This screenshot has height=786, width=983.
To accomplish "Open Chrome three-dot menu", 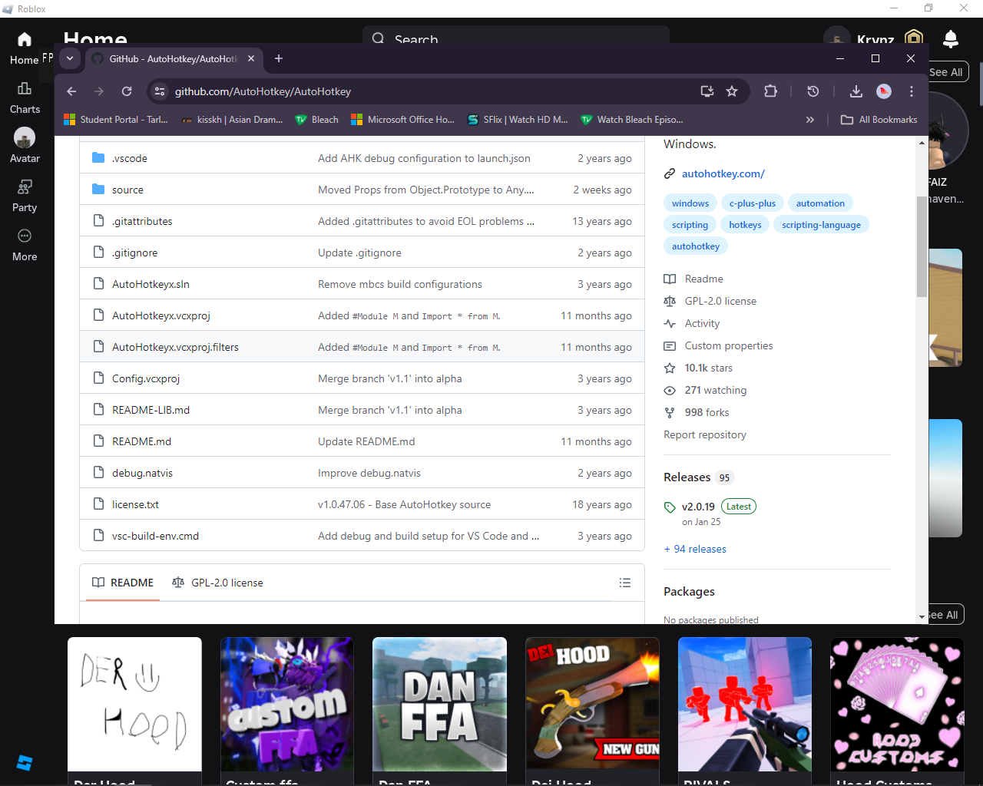I will (912, 91).
